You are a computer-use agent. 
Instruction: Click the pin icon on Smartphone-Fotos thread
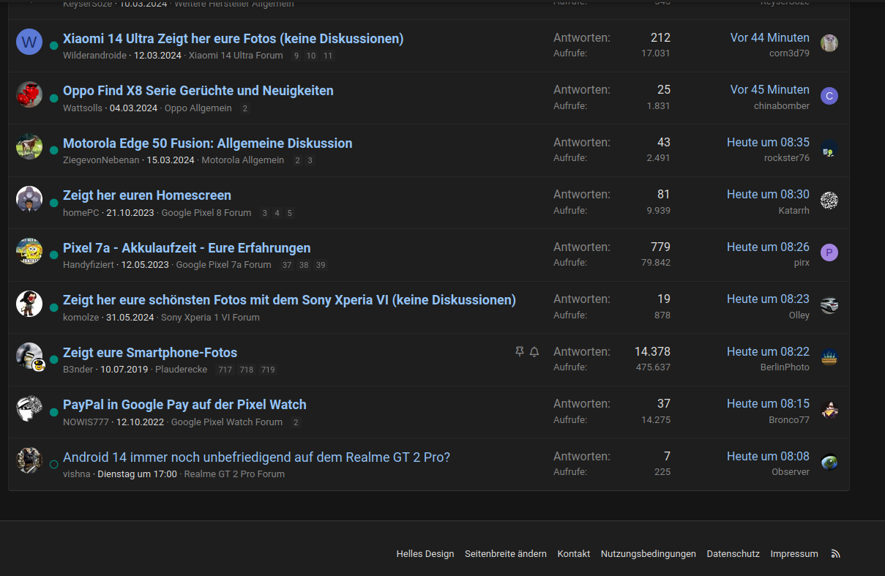pos(520,352)
